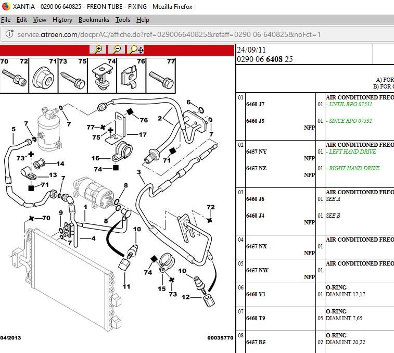Viewport: 394px width, 353px height.
Task: Open the Bookmarks menu
Action: pyautogui.click(x=94, y=20)
